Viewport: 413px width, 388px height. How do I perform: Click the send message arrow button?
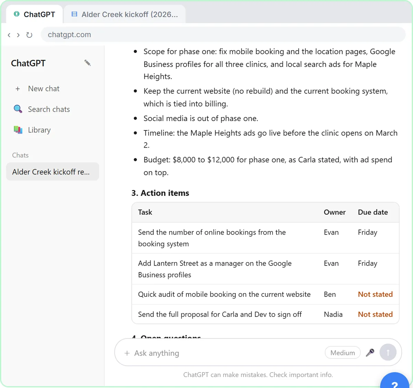point(388,353)
